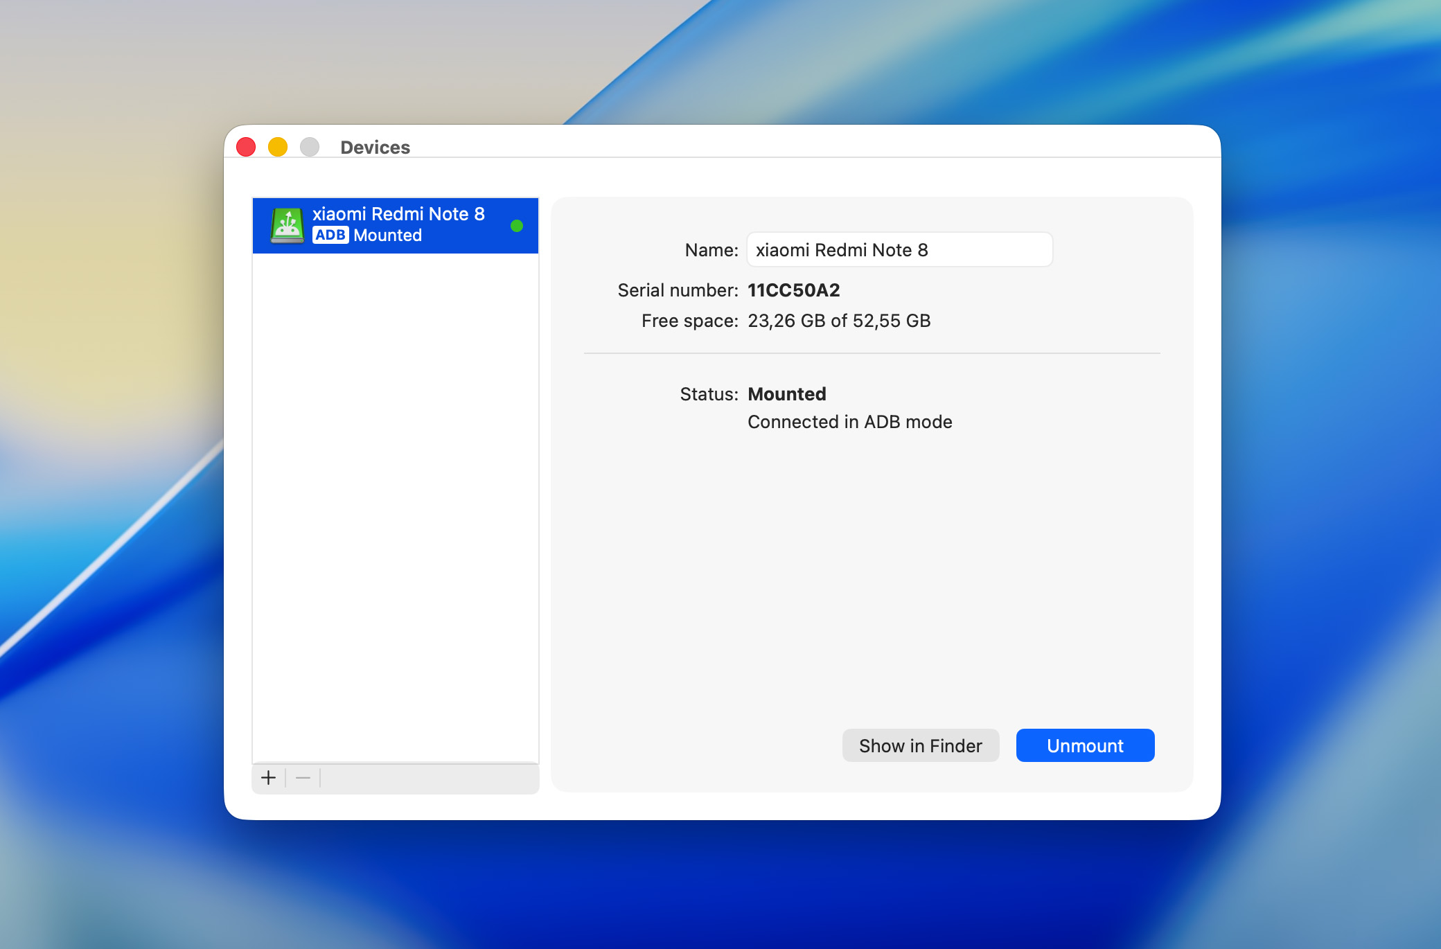1441x949 pixels.
Task: Click the Status Mounted text
Action: [786, 393]
